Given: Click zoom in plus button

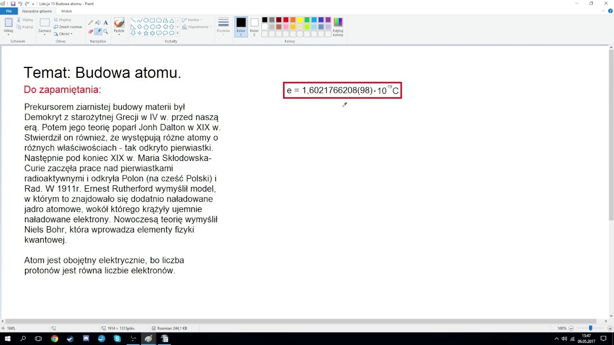Looking at the screenshot, I should tap(609, 328).
